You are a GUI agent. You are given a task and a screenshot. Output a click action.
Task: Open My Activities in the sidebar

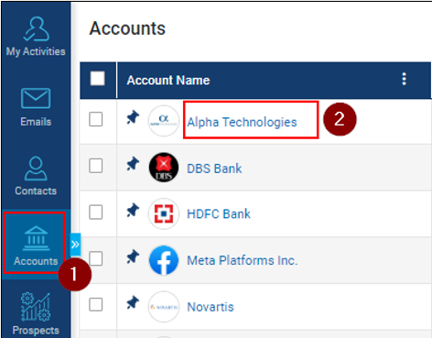point(36,37)
